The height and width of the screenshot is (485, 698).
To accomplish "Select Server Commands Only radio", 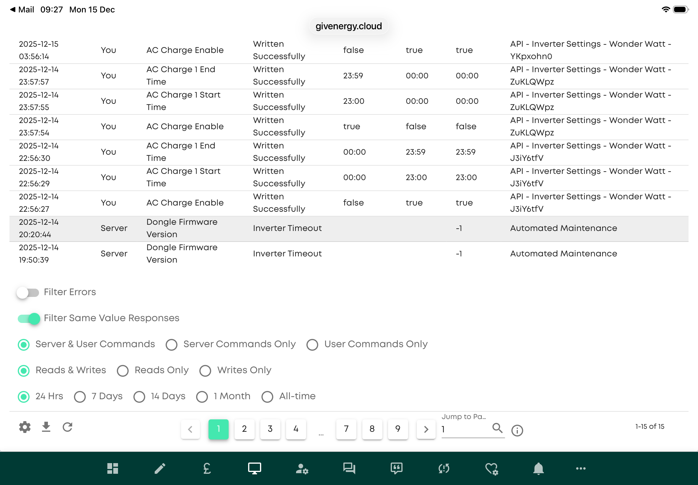I will pyautogui.click(x=171, y=345).
